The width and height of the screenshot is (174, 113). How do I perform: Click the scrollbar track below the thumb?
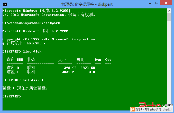pos(169,62)
